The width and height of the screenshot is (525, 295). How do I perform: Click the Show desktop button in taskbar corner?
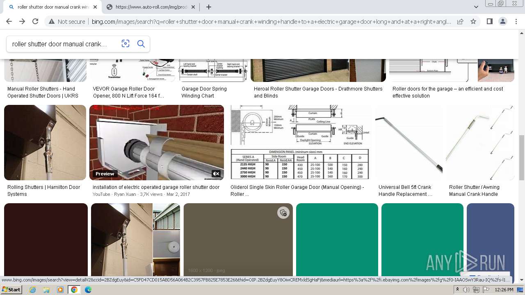pyautogui.click(x=521, y=290)
